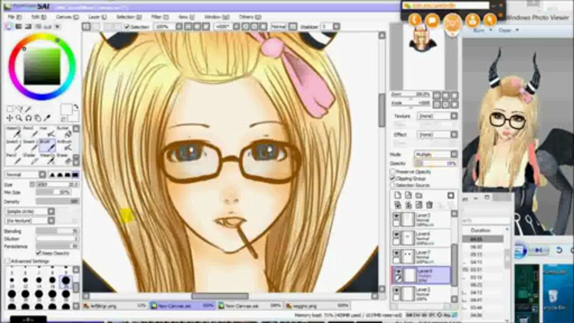The width and height of the screenshot is (574, 323).
Task: Open the layer blending Mode dropdown
Action: click(436, 154)
